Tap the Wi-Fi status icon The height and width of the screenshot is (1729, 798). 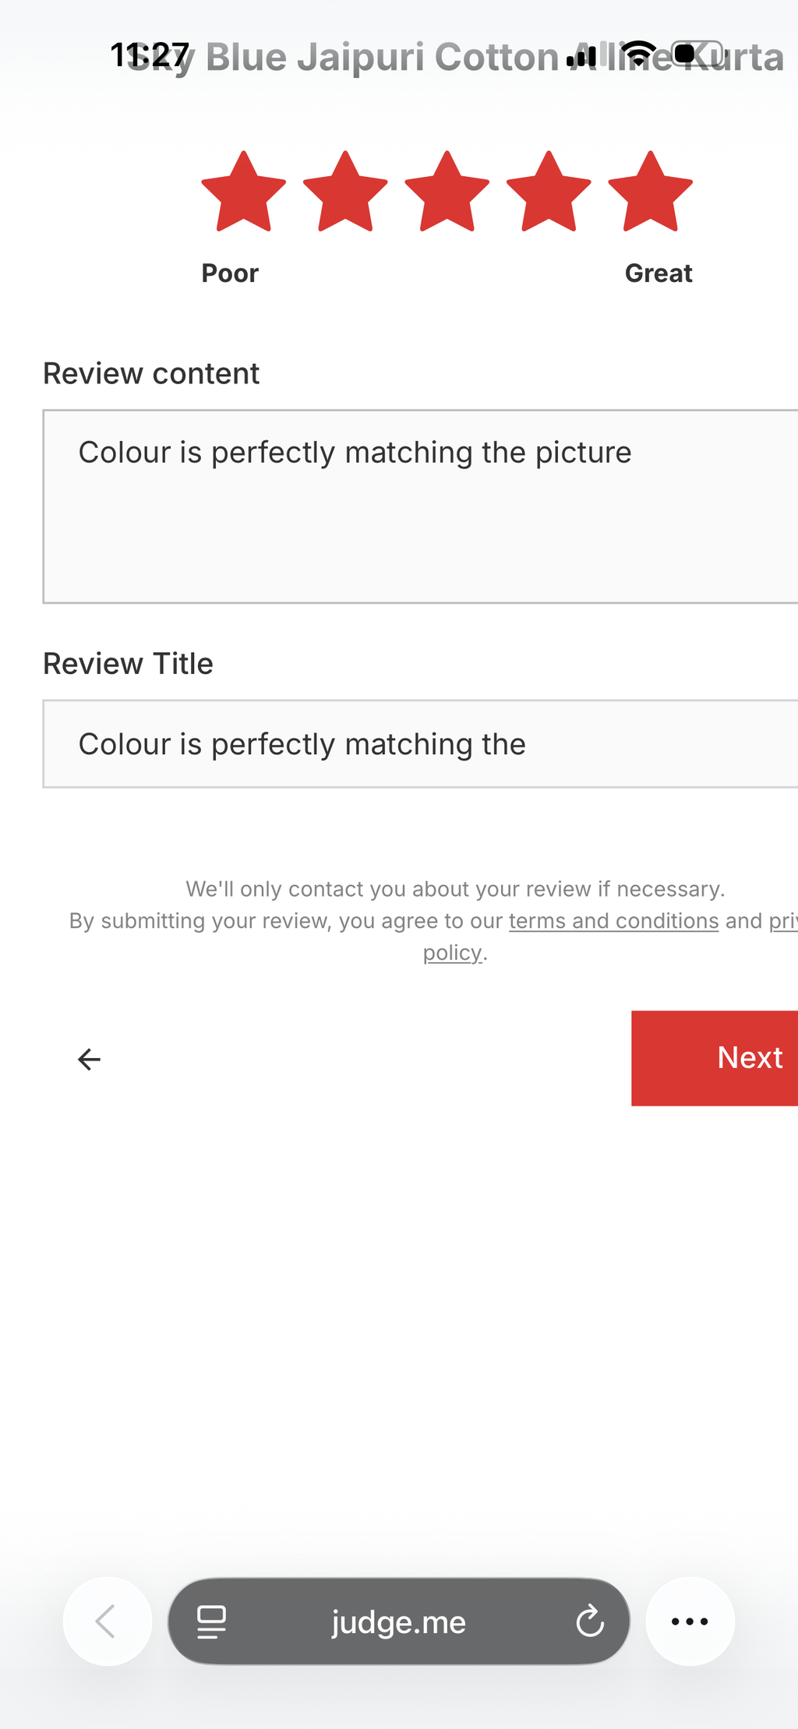[641, 54]
